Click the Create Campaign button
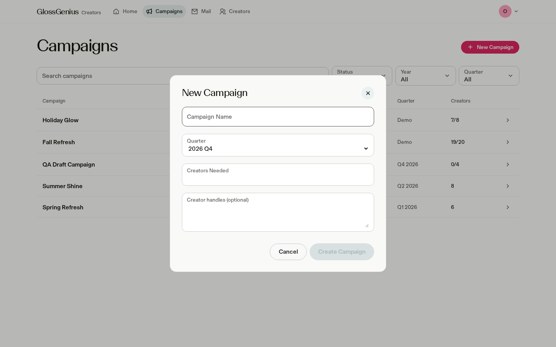556x347 pixels. [342, 252]
